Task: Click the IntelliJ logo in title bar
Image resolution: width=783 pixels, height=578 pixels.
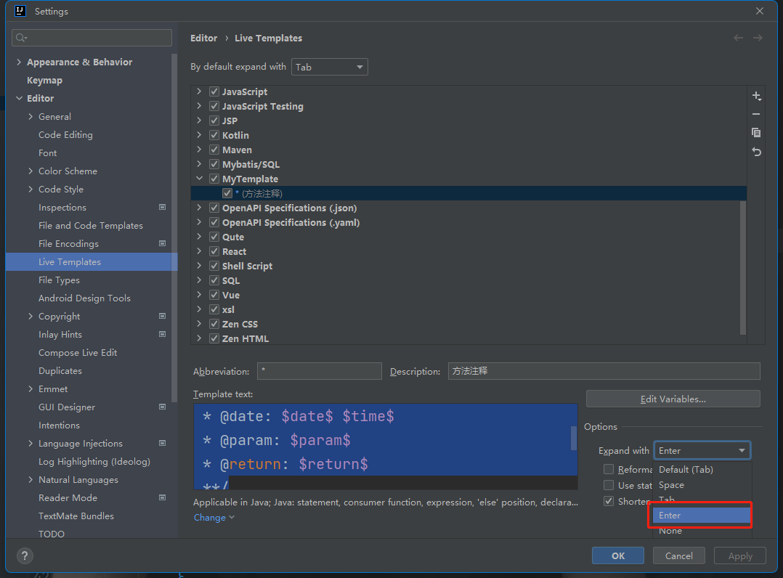Action: click(20, 11)
